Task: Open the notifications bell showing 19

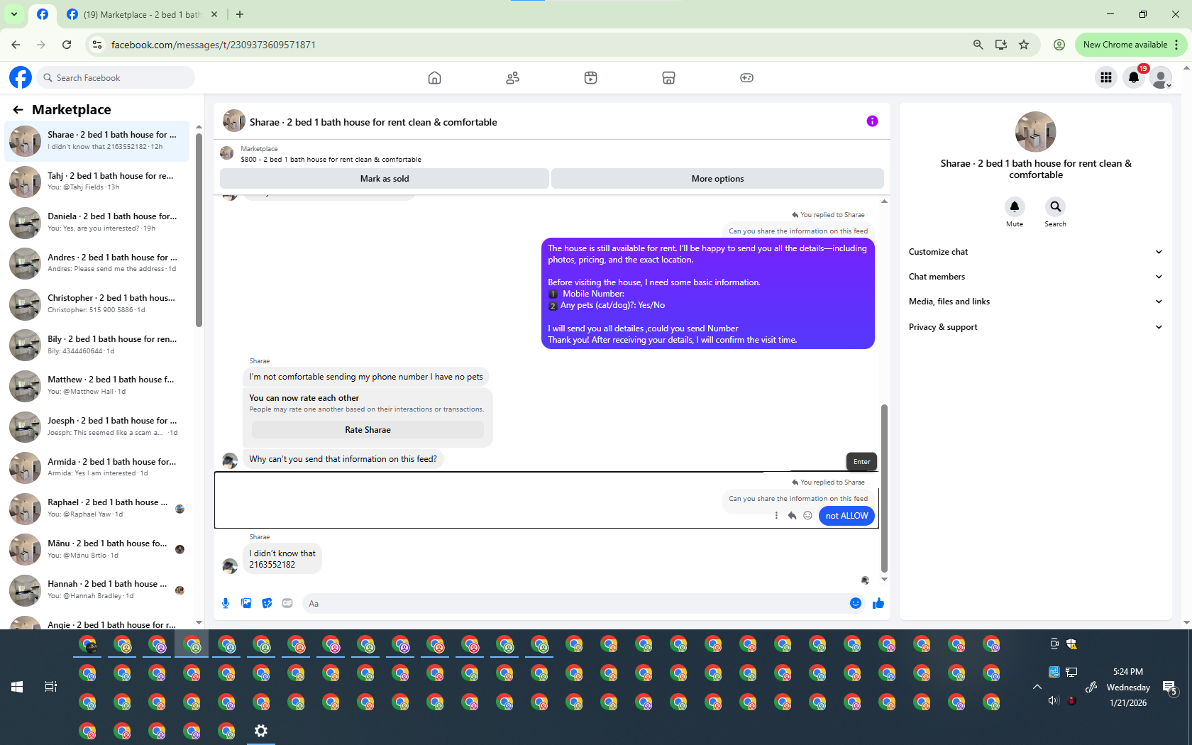Action: click(x=1134, y=77)
